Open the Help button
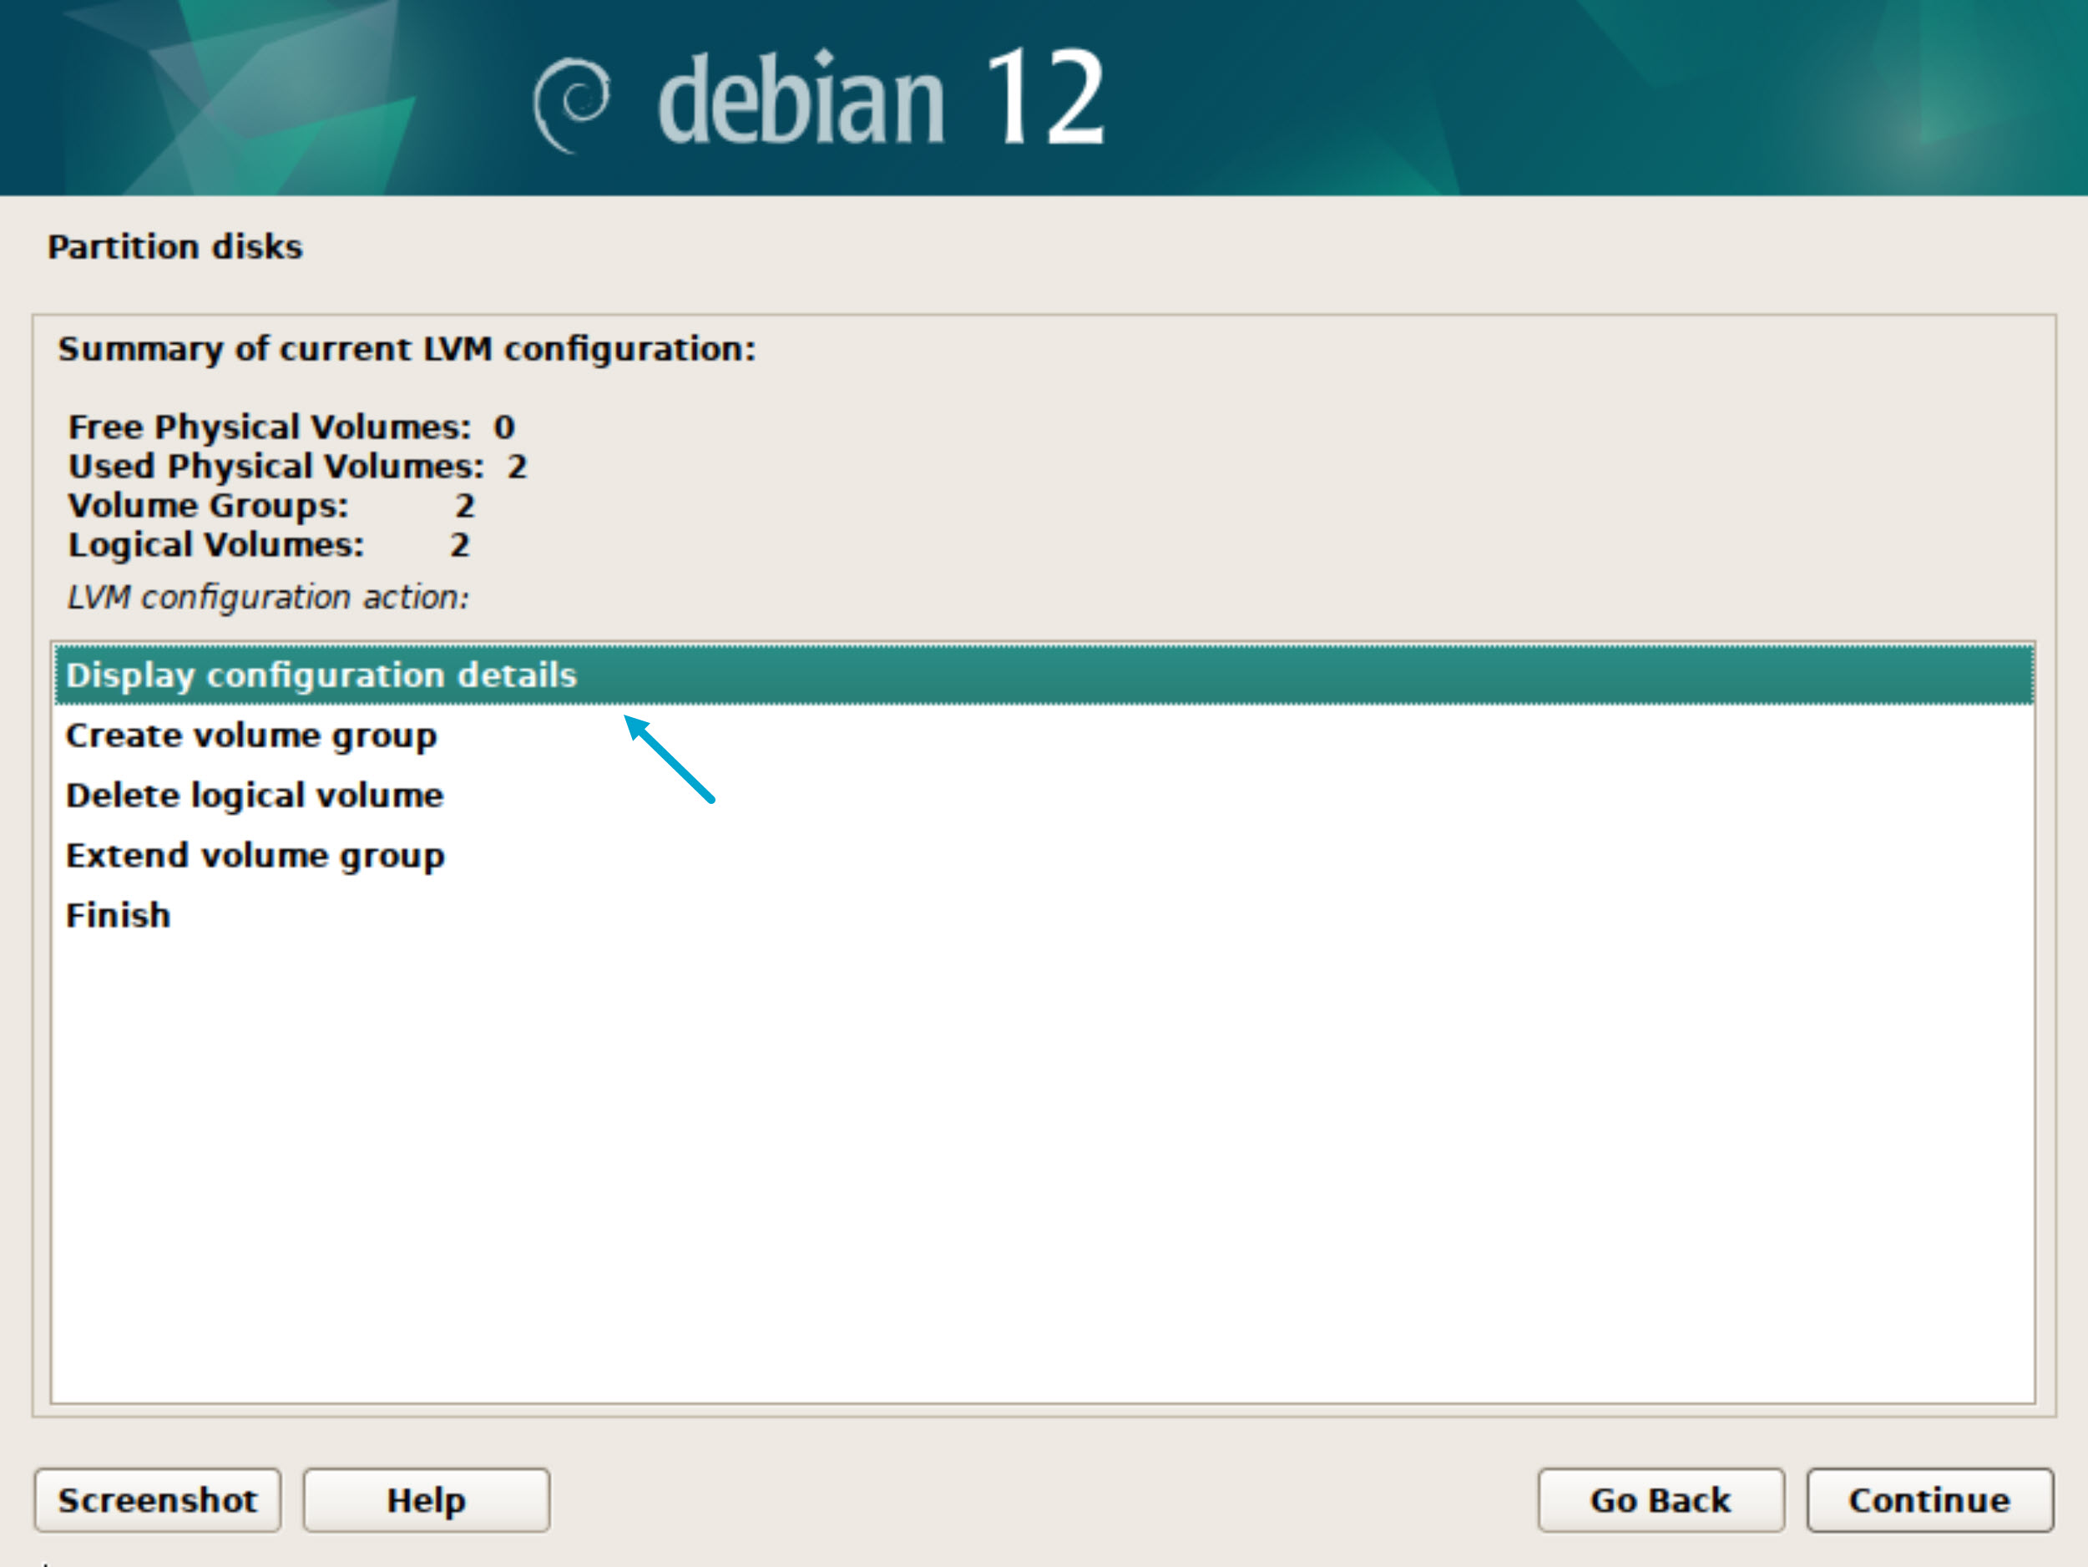 tap(426, 1500)
